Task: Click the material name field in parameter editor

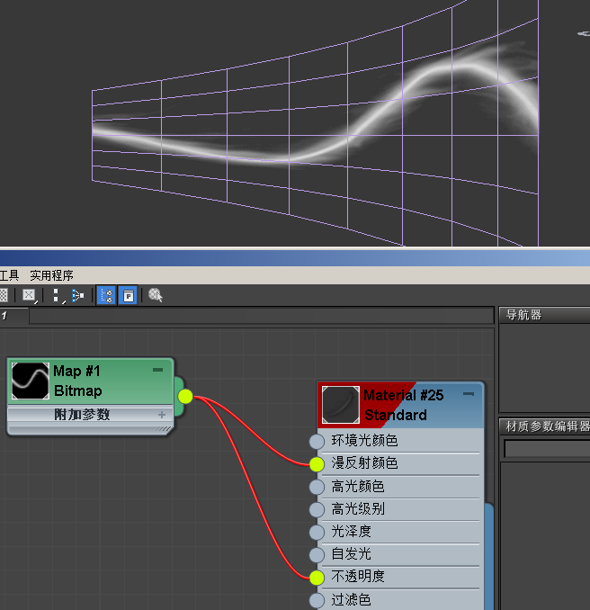Action: pyautogui.click(x=547, y=449)
